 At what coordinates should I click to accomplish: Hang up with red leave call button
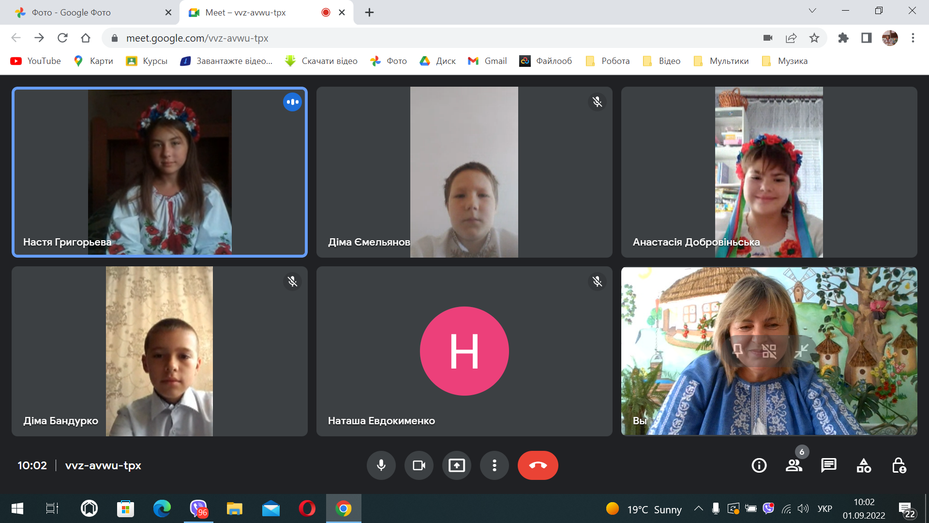(x=538, y=465)
